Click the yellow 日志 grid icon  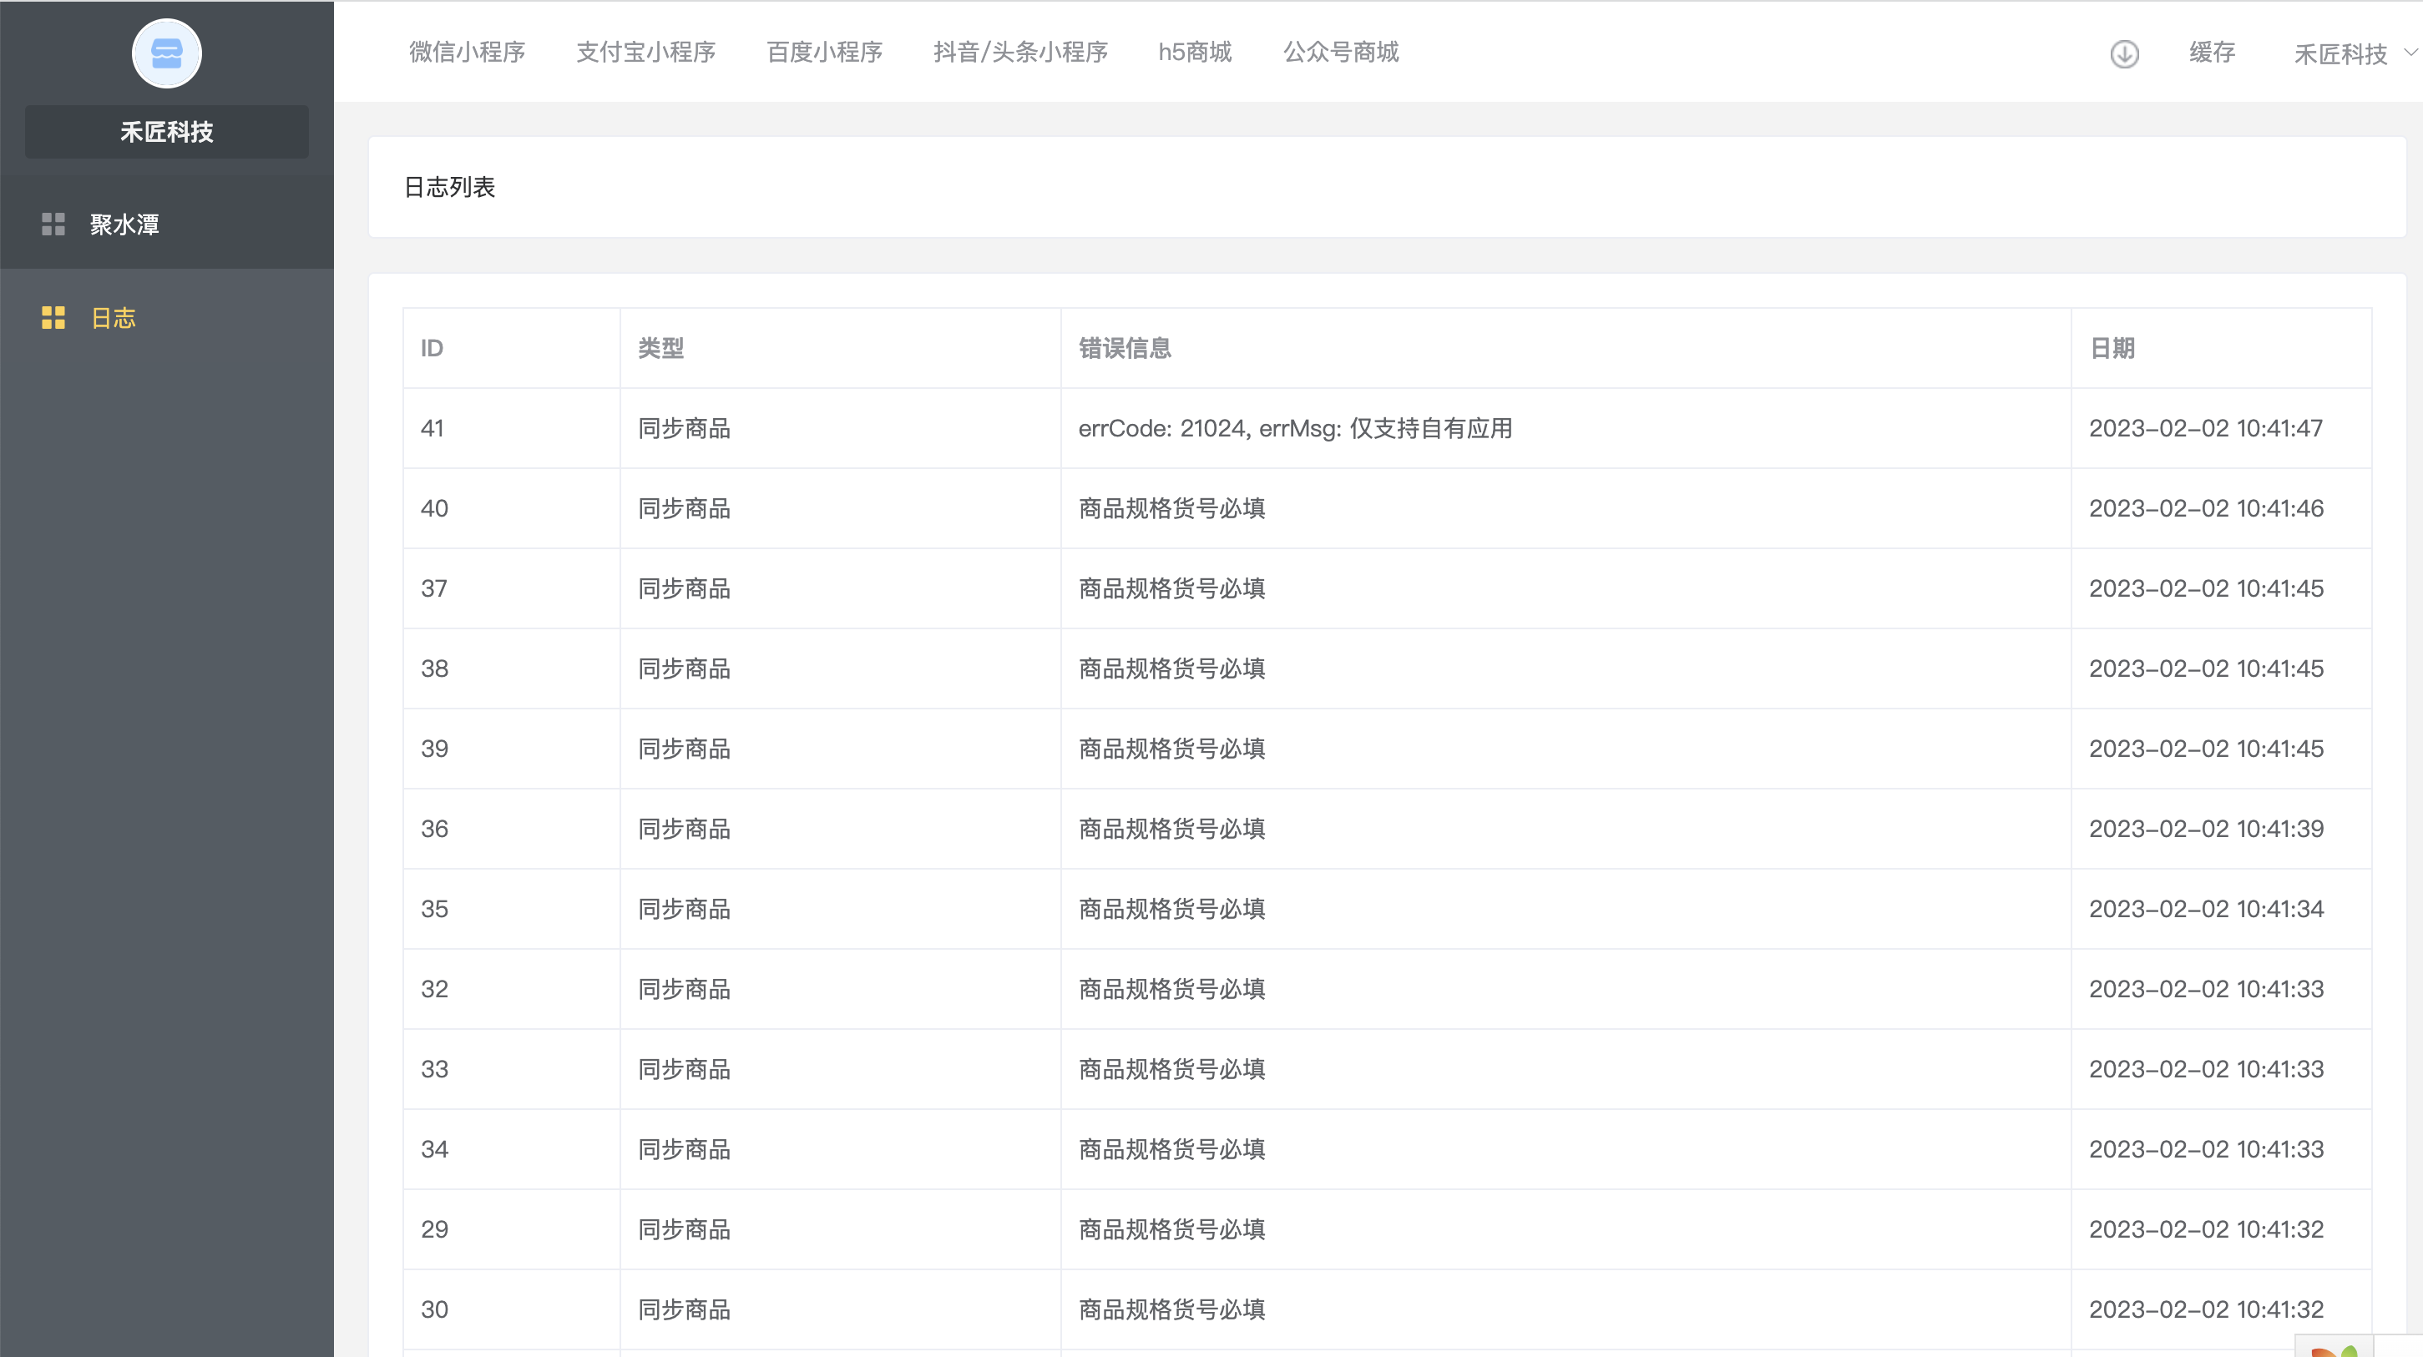pyautogui.click(x=53, y=318)
